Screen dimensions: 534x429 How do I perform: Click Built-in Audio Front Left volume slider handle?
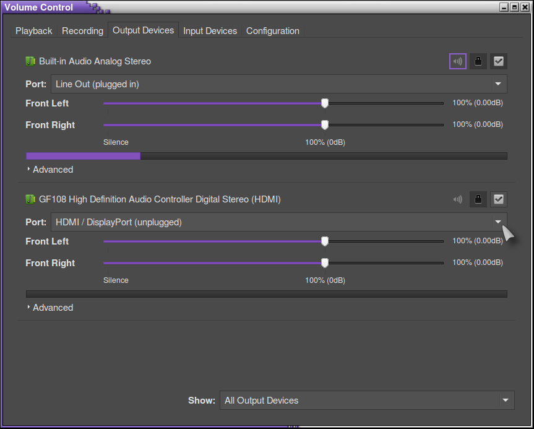click(325, 103)
